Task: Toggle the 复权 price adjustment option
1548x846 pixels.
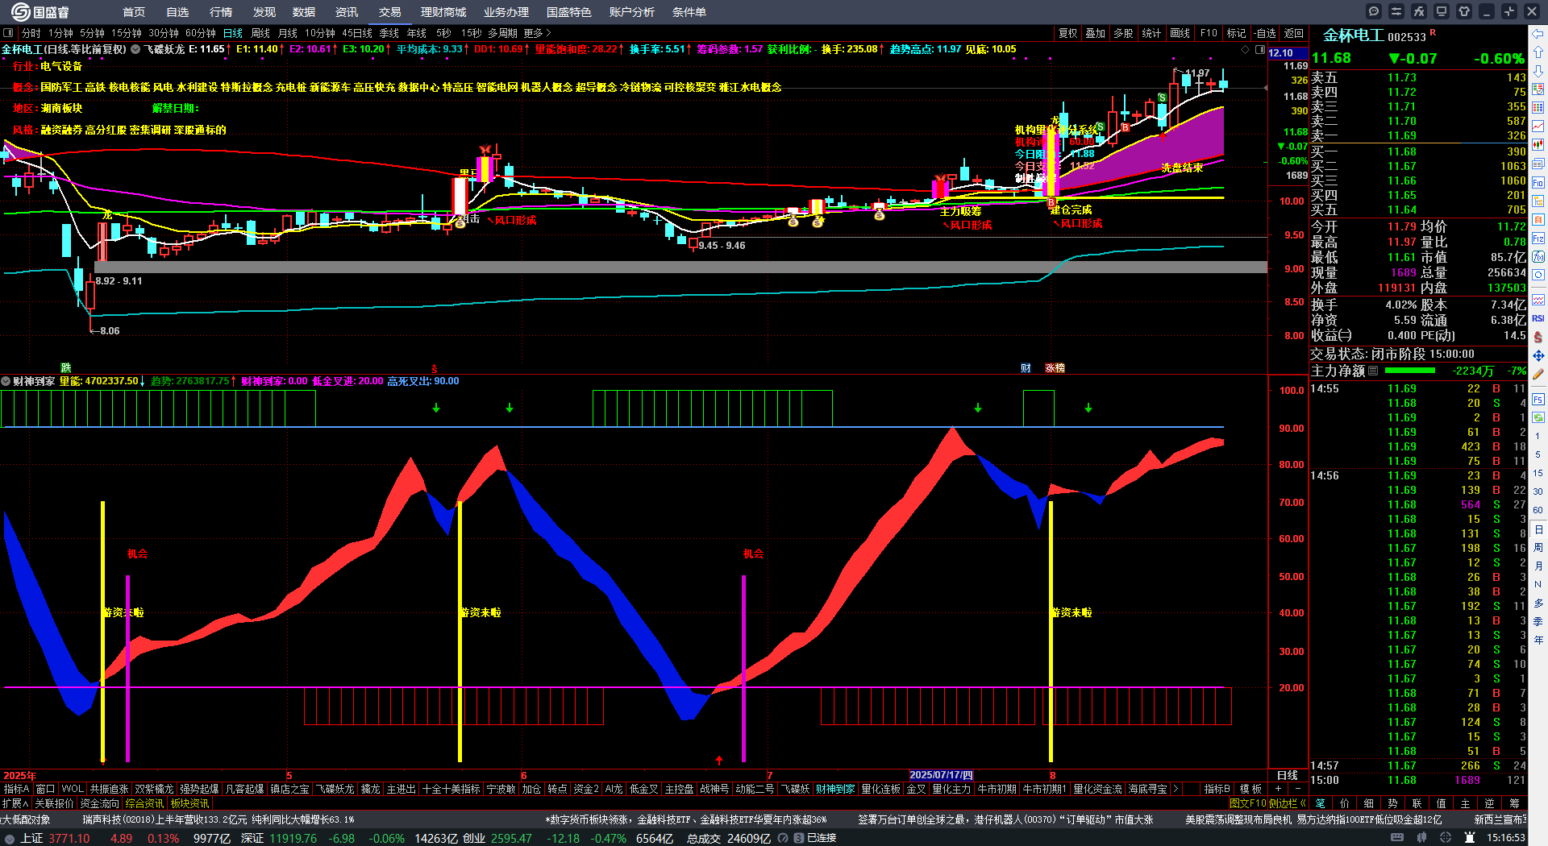Action: pos(1068,33)
